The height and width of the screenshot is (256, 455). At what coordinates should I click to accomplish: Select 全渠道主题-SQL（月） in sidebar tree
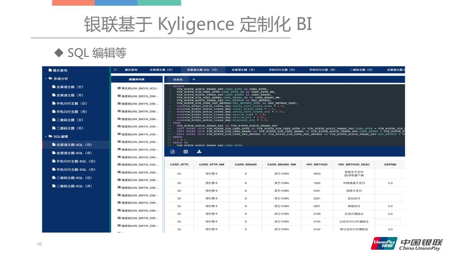point(74,153)
